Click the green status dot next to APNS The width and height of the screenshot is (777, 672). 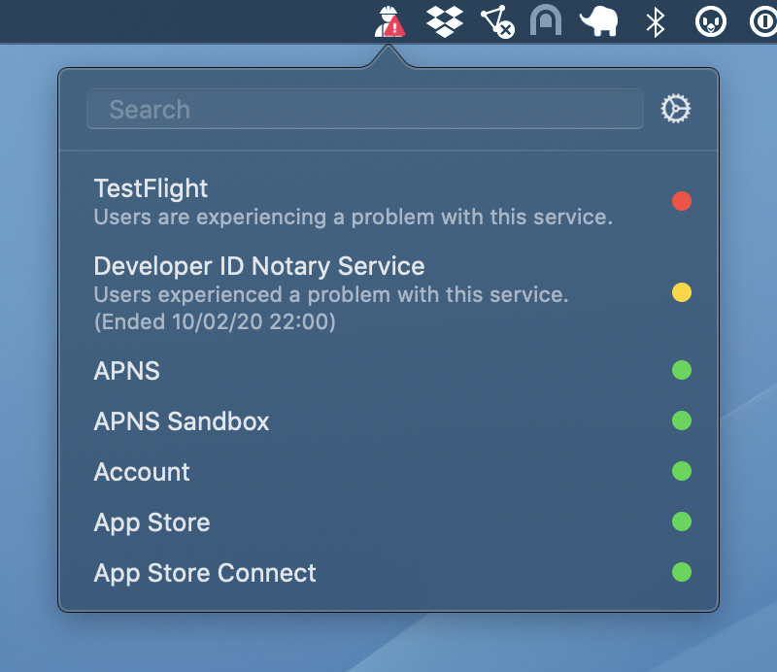pyautogui.click(x=682, y=370)
